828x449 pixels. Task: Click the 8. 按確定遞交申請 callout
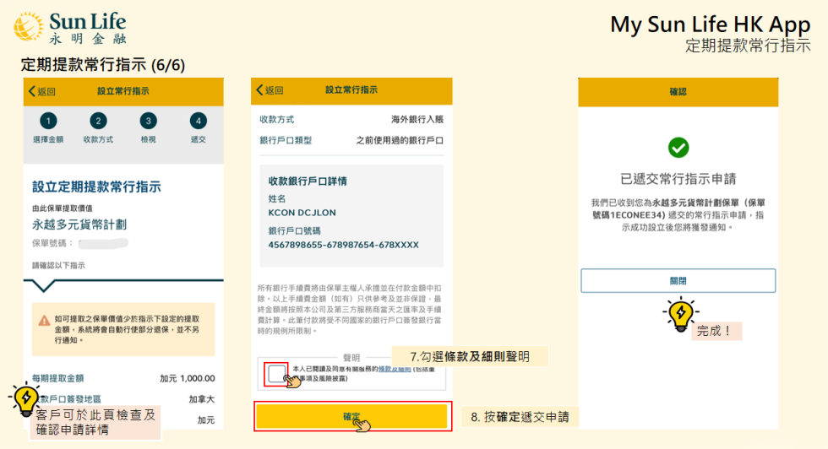click(x=519, y=417)
